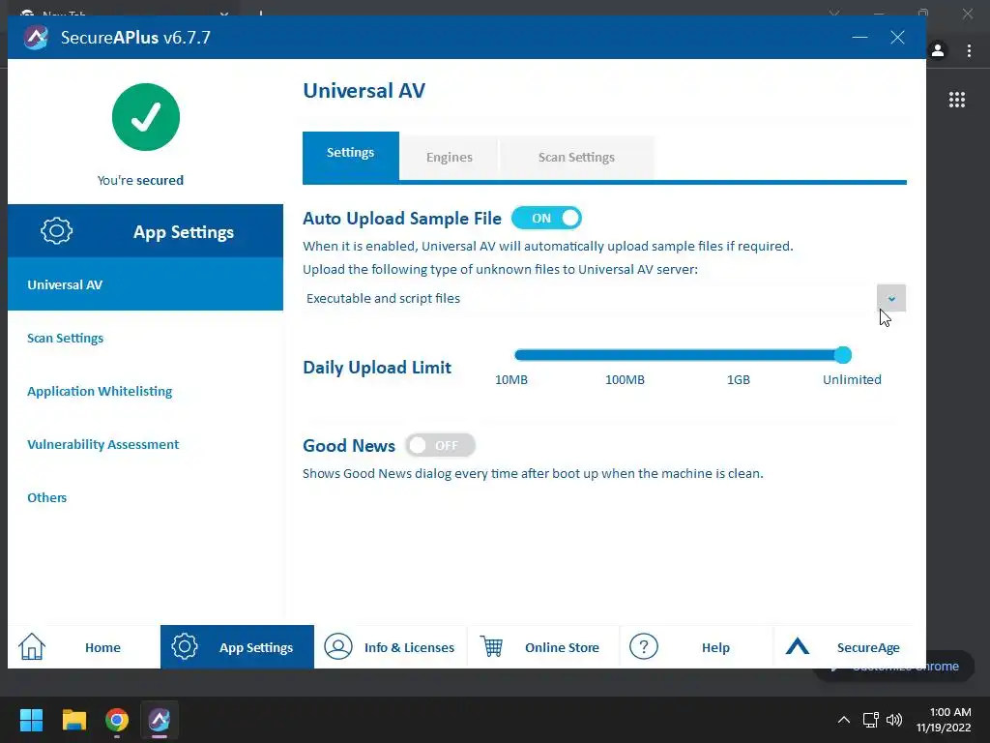This screenshot has width=990, height=743.
Task: Open Scan Settings in the sidebar
Action: click(x=65, y=338)
